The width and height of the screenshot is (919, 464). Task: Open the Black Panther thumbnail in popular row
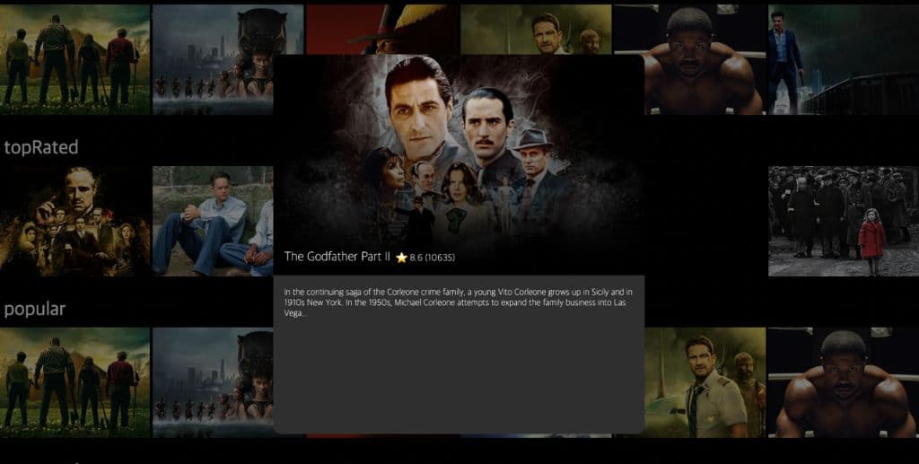click(213, 382)
